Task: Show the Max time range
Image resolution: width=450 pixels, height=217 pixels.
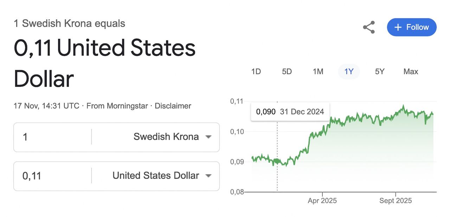Action: 411,72
